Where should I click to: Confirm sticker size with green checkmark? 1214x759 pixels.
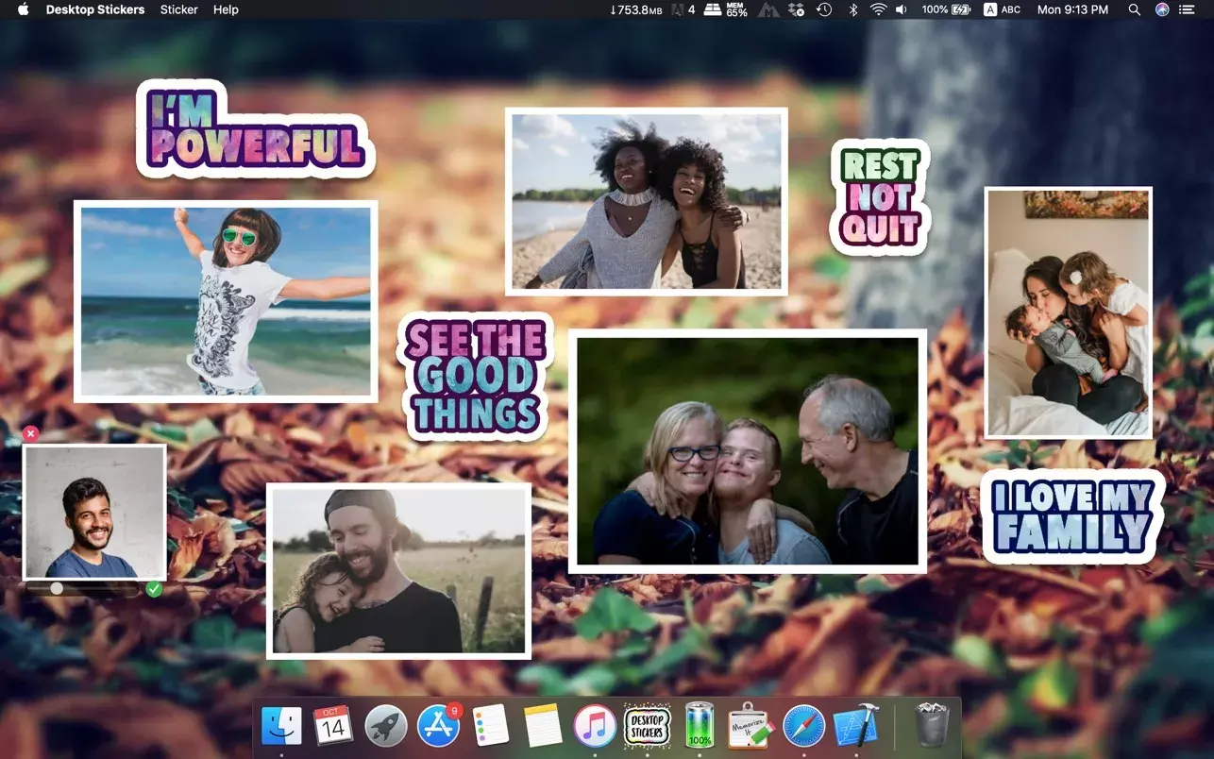(154, 589)
